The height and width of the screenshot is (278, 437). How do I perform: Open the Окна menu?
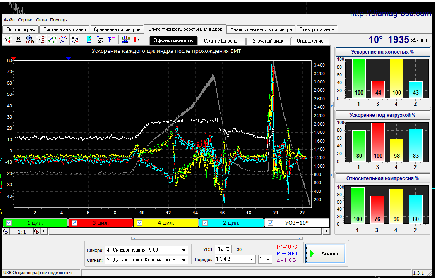41,20
